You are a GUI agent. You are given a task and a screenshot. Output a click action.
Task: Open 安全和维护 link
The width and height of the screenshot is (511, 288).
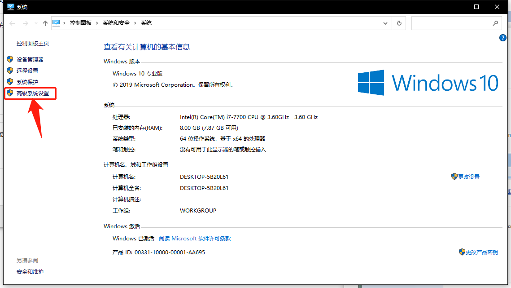click(30, 272)
